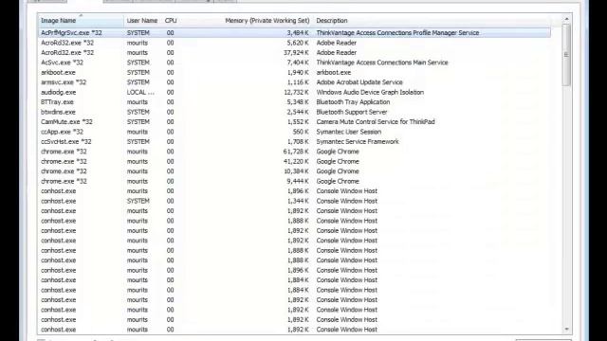The height and width of the screenshot is (341, 607).
Task: Click Symantec Service Framework description
Action: tap(358, 141)
